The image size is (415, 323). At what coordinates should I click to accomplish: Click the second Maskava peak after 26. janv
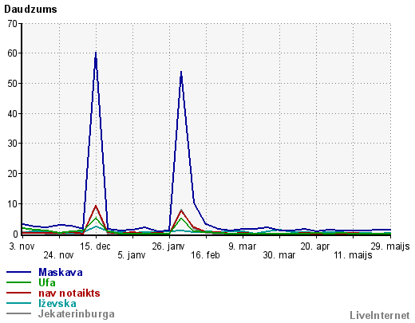(x=181, y=73)
